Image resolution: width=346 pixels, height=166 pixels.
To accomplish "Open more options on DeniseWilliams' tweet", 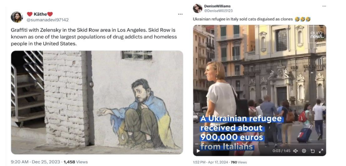I will [x=324, y=6].
